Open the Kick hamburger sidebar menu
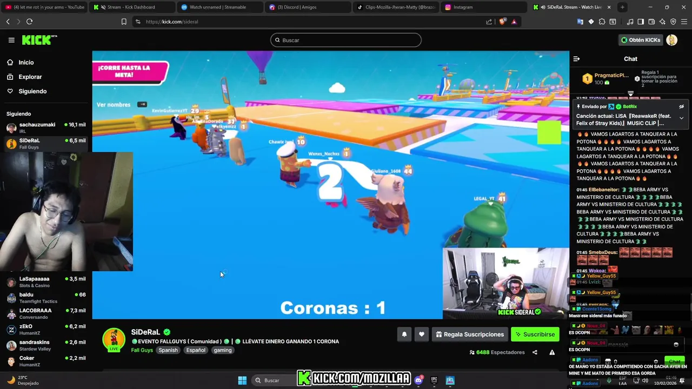 tap(11, 40)
